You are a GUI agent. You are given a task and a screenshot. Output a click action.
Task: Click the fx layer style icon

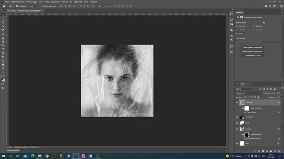(x=259, y=151)
